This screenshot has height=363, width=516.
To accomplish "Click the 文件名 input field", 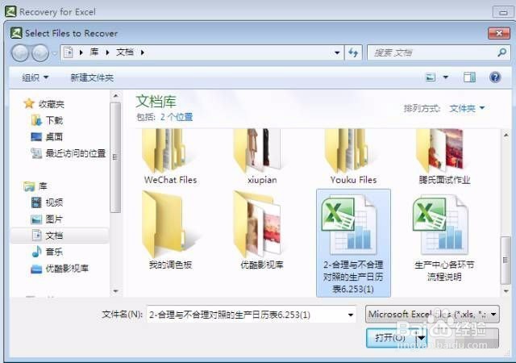I will point(247,315).
